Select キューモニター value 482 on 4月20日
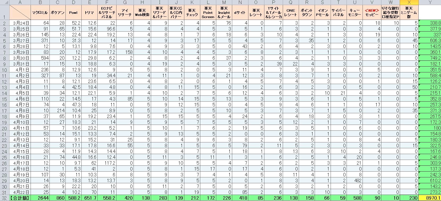This screenshot has width=441, height=201. (355, 181)
